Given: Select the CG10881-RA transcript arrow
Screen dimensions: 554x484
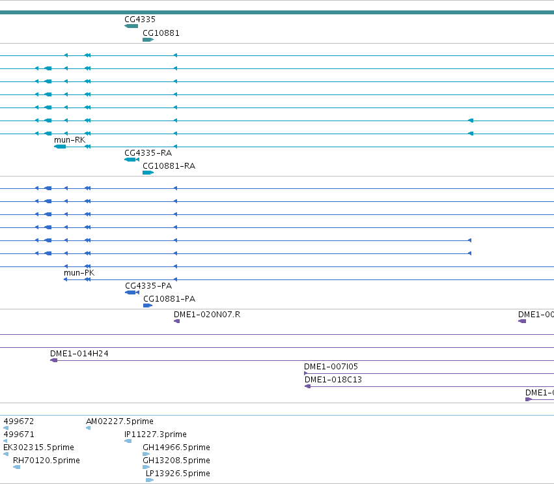Looking at the screenshot, I should [148, 173].
